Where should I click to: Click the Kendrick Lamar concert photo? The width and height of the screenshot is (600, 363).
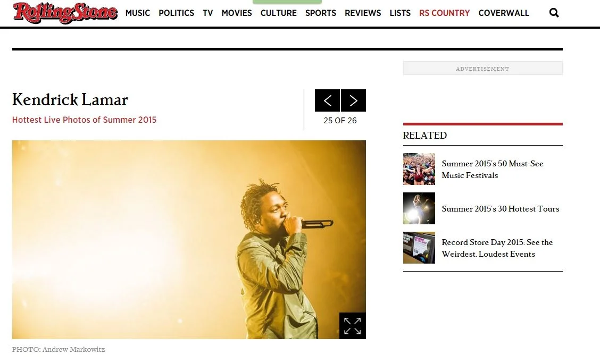click(189, 240)
